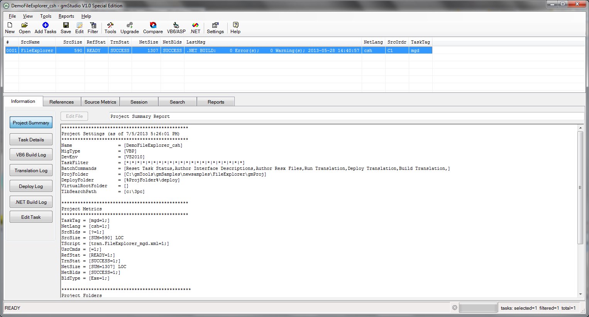Click the Add Tasks plus icon

[x=45, y=25]
